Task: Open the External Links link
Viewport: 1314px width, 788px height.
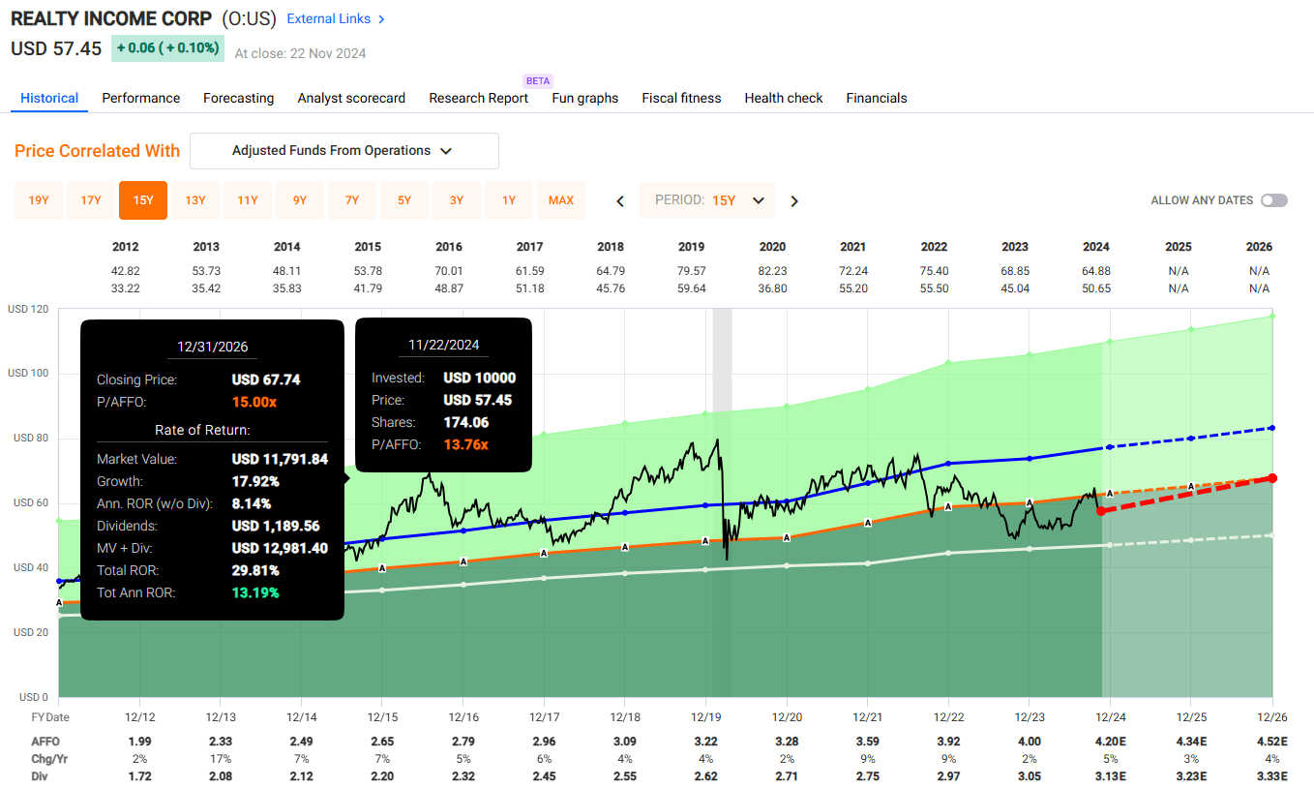Action: pyautogui.click(x=328, y=19)
